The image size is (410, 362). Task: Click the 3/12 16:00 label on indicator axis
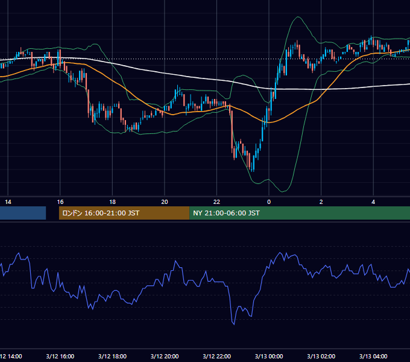(x=60, y=356)
